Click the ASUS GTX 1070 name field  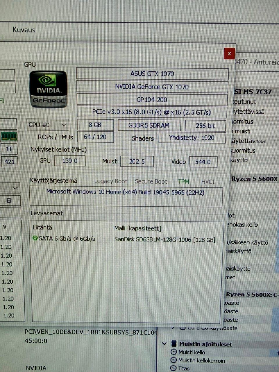pyautogui.click(x=152, y=74)
